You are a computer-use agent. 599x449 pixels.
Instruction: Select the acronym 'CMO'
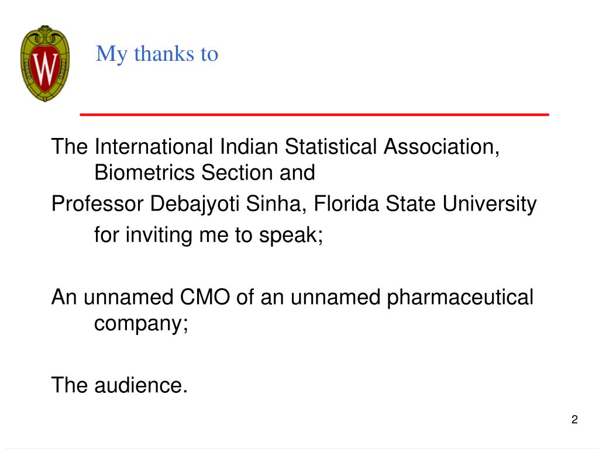tap(205, 297)
